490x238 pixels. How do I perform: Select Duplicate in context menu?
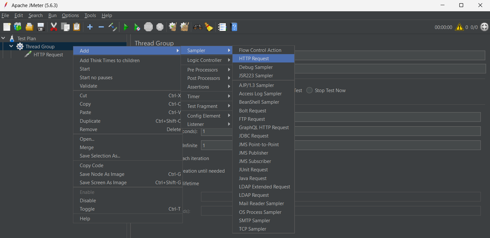128,121
